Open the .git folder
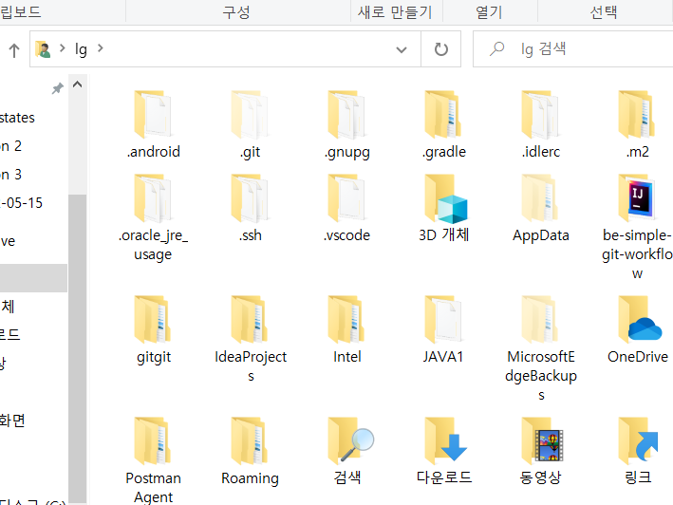 tap(251, 124)
